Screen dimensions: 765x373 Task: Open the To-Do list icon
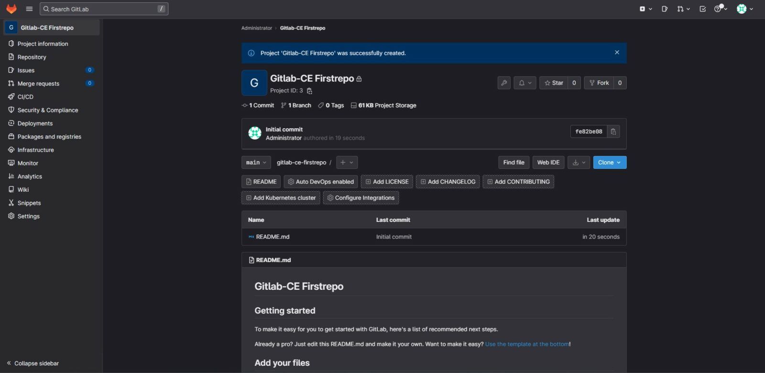(x=702, y=9)
